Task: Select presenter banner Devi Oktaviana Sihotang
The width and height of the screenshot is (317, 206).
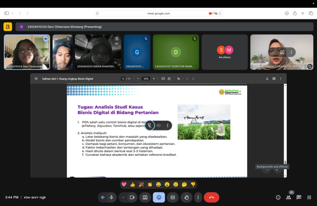Action: tap(164, 27)
